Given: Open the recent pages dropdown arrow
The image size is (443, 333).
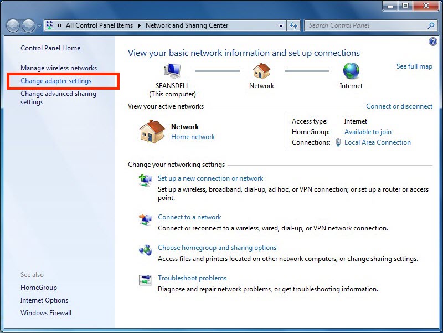Looking at the screenshot, I should [x=39, y=26].
